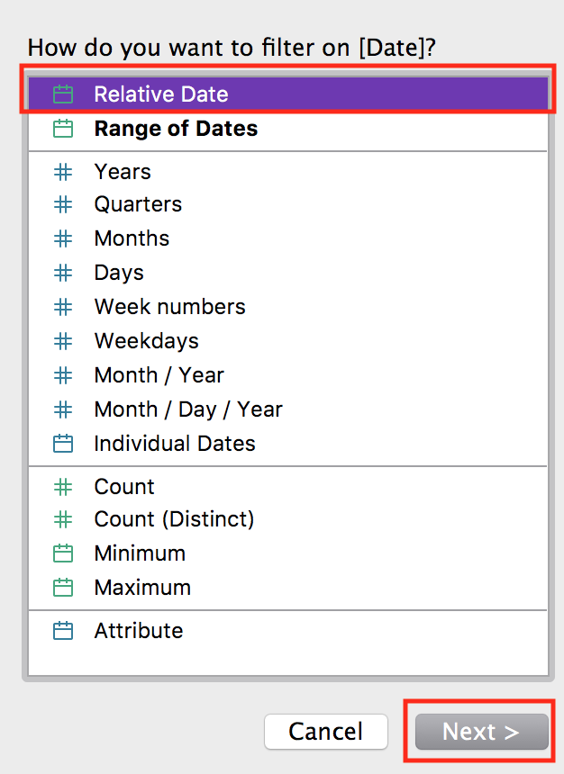Select the Days filter option
Screen dimensions: 564x774
pyautogui.click(x=117, y=274)
